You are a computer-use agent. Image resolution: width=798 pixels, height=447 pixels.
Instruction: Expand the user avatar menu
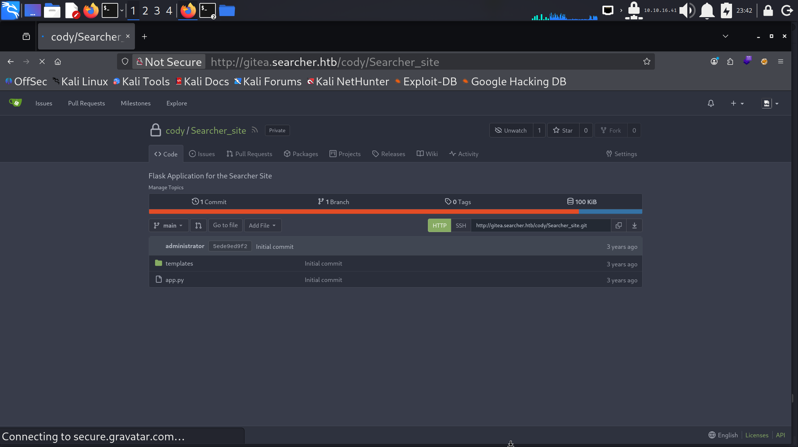pyautogui.click(x=770, y=103)
